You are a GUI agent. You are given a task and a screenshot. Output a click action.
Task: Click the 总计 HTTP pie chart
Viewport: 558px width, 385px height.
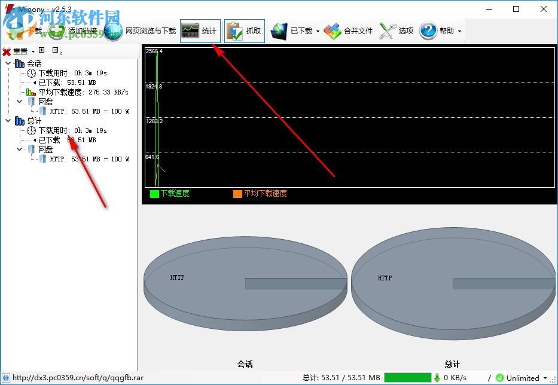pos(453,283)
